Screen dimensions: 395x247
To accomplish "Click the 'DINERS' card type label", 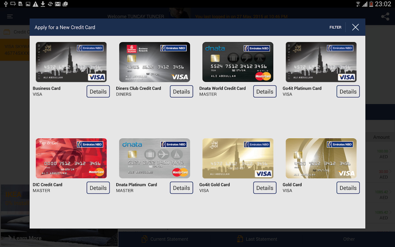I will click(124, 94).
